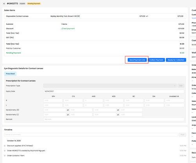Click the Edit button beside Prescription Type
This screenshot has height=163, width=196.
click(x=181, y=86)
